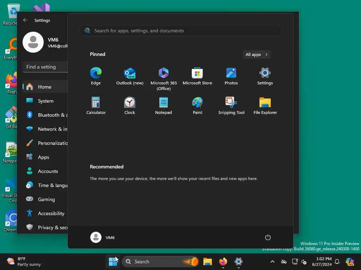Image resolution: width=361 pixels, height=270 pixels.
Task: Open Snipping Tool pinned app
Action: point(231,105)
